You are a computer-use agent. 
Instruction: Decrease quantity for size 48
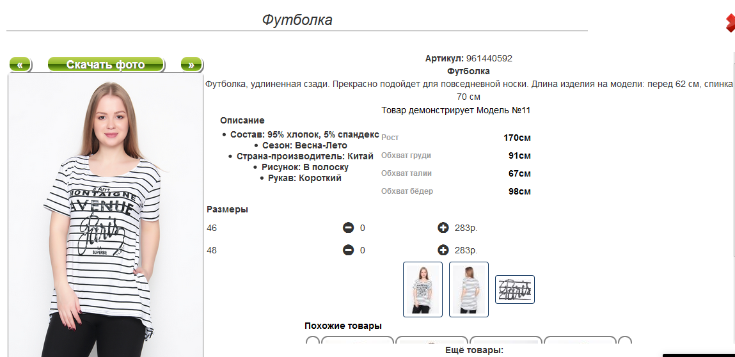pos(349,250)
